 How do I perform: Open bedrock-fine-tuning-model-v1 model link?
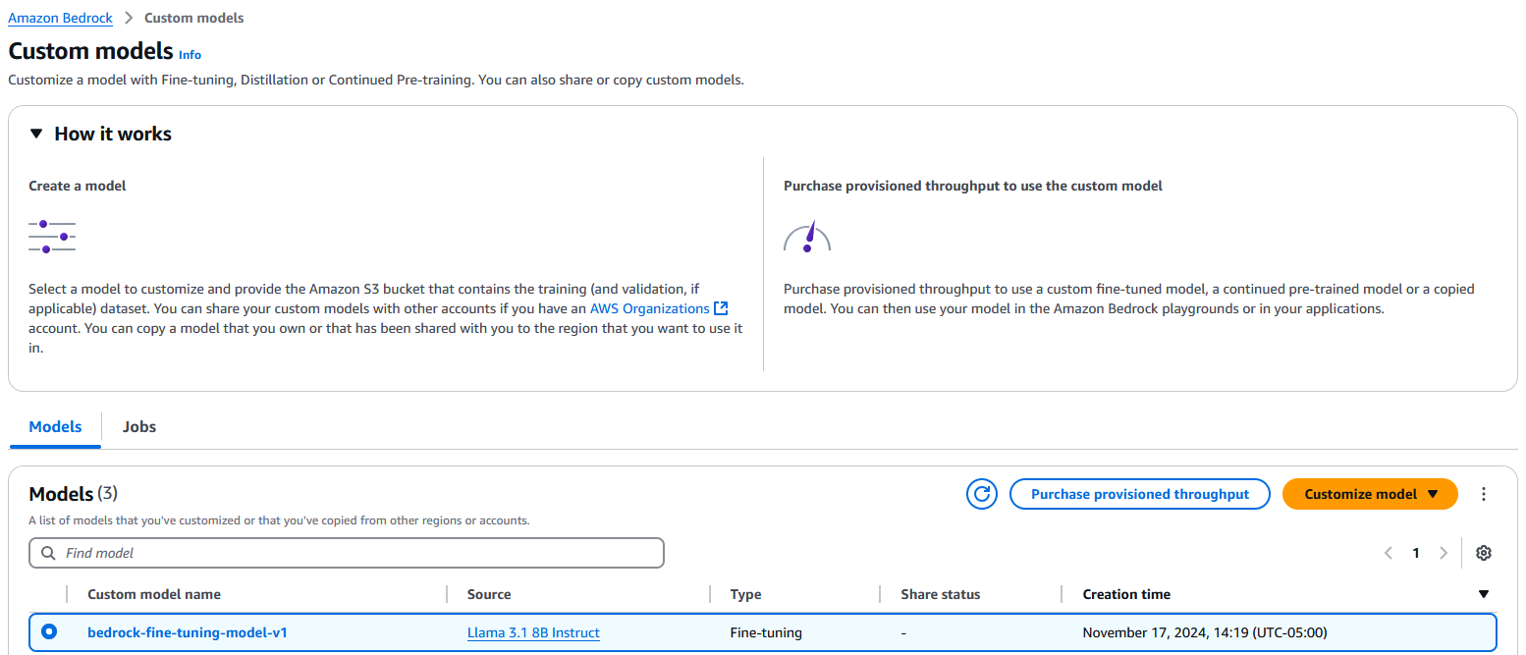click(188, 632)
